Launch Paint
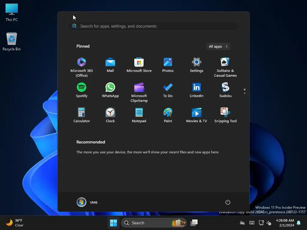The height and width of the screenshot is (230, 307). coord(168,115)
